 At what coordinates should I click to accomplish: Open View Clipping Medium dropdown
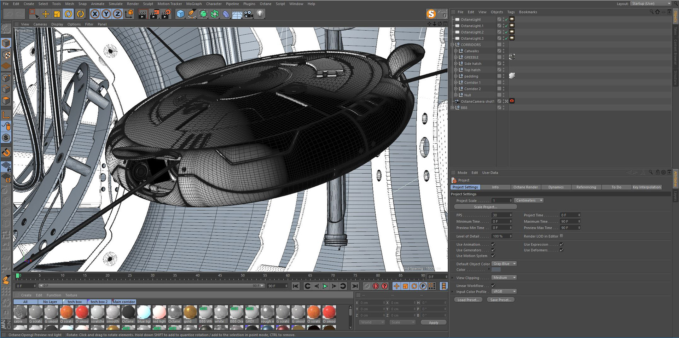[504, 278]
